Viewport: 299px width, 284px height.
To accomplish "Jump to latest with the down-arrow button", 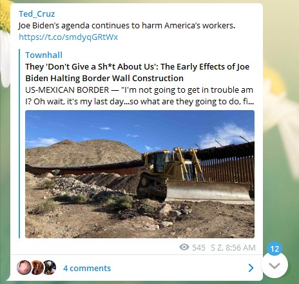I will (275, 265).
